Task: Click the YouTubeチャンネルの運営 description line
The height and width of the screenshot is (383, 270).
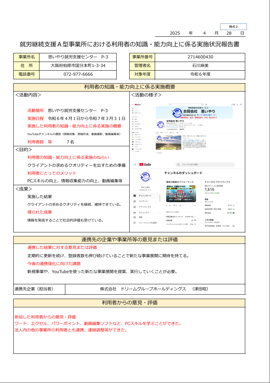Action: click(x=74, y=134)
